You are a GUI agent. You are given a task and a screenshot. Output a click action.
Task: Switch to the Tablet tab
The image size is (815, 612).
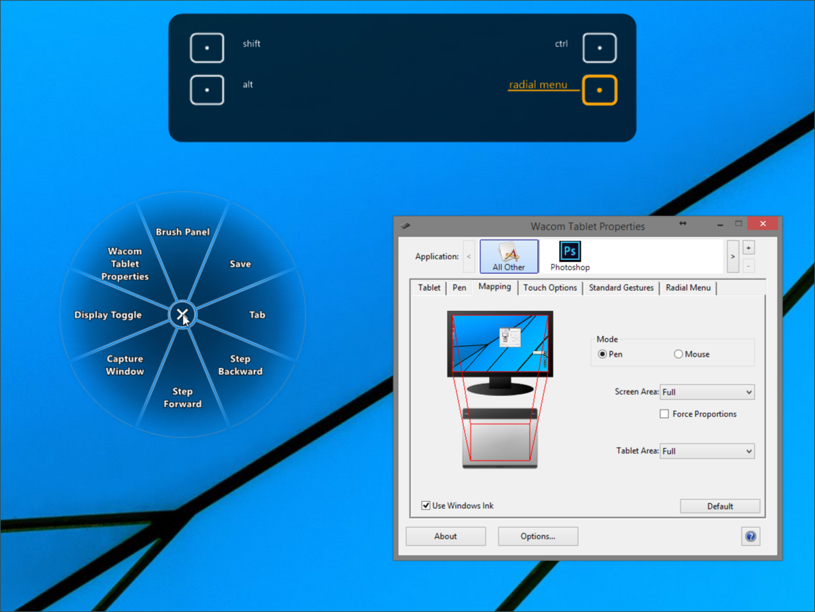coord(429,288)
